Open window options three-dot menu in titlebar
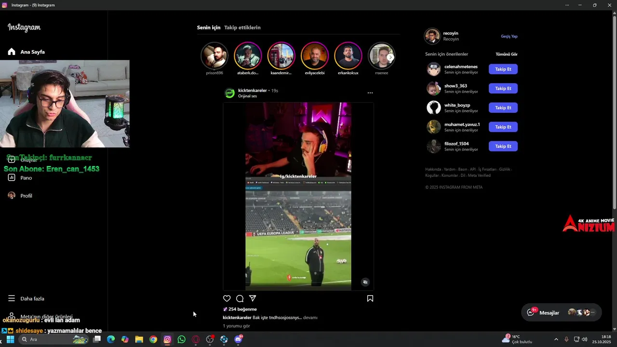The height and width of the screenshot is (347, 617). point(567,5)
